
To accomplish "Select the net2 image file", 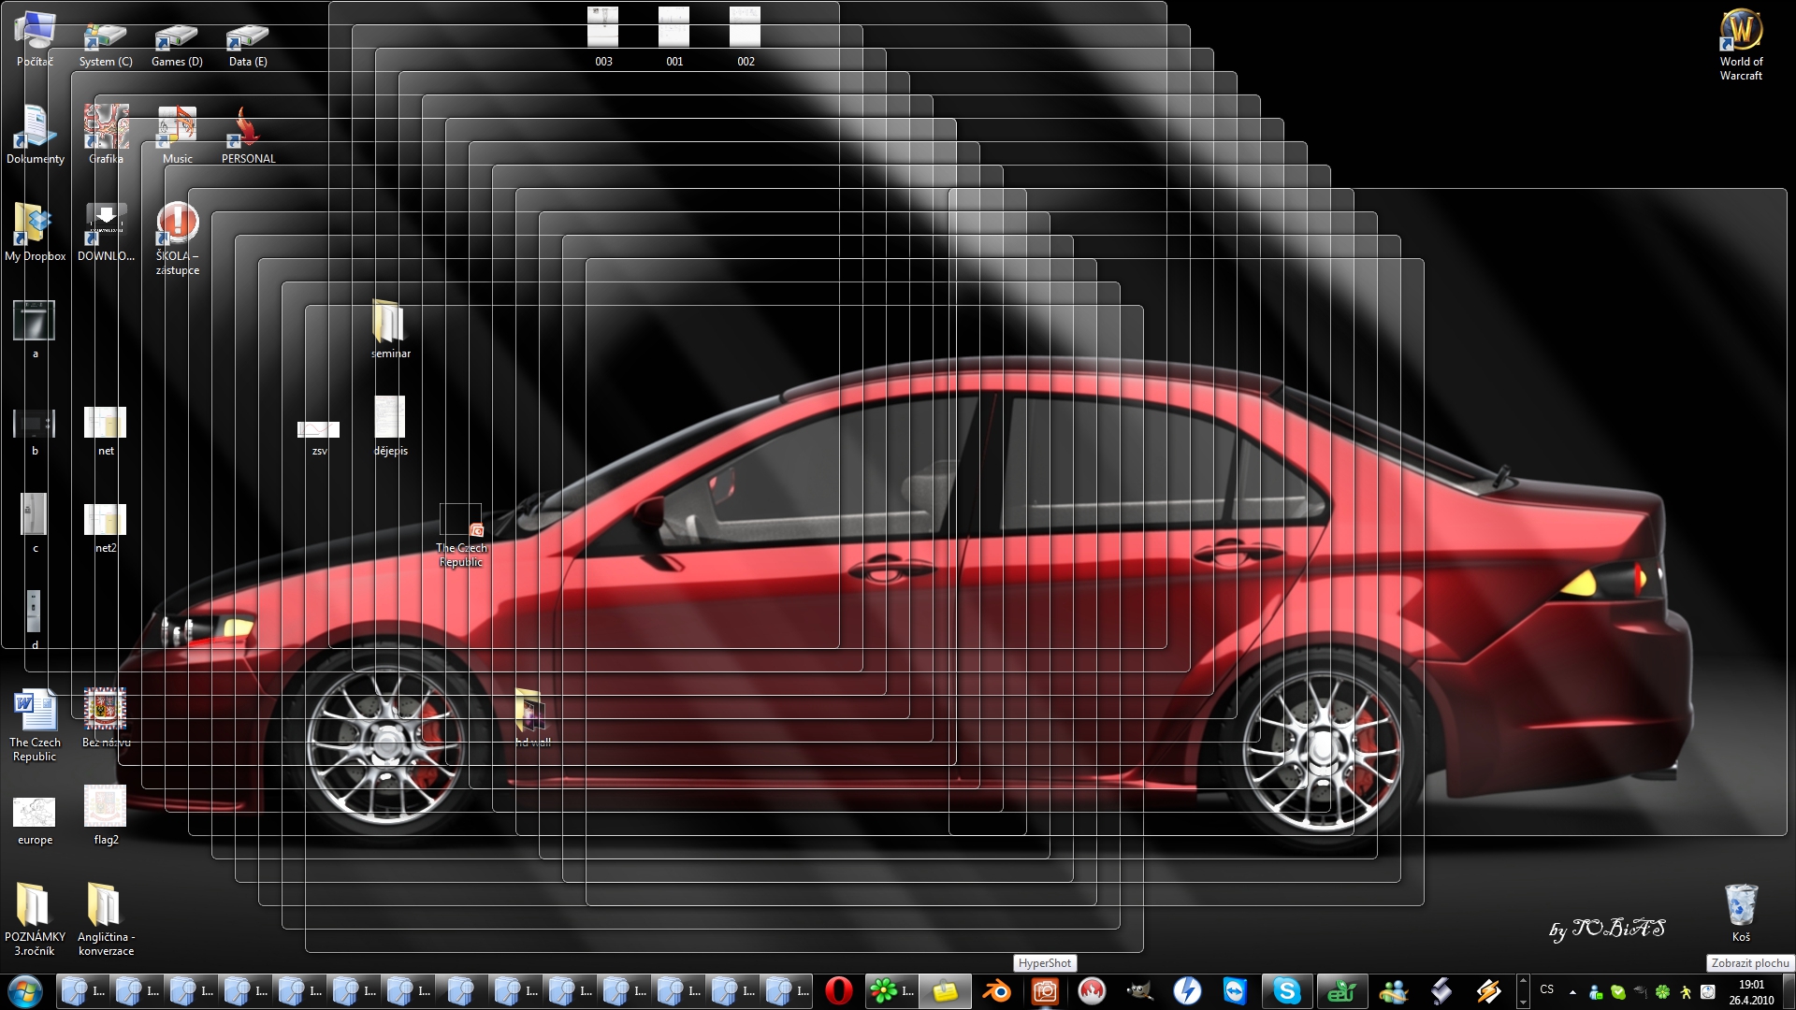I will [x=106, y=527].
